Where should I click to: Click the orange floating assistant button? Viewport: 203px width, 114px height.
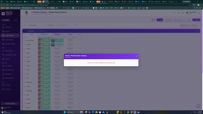point(198,106)
